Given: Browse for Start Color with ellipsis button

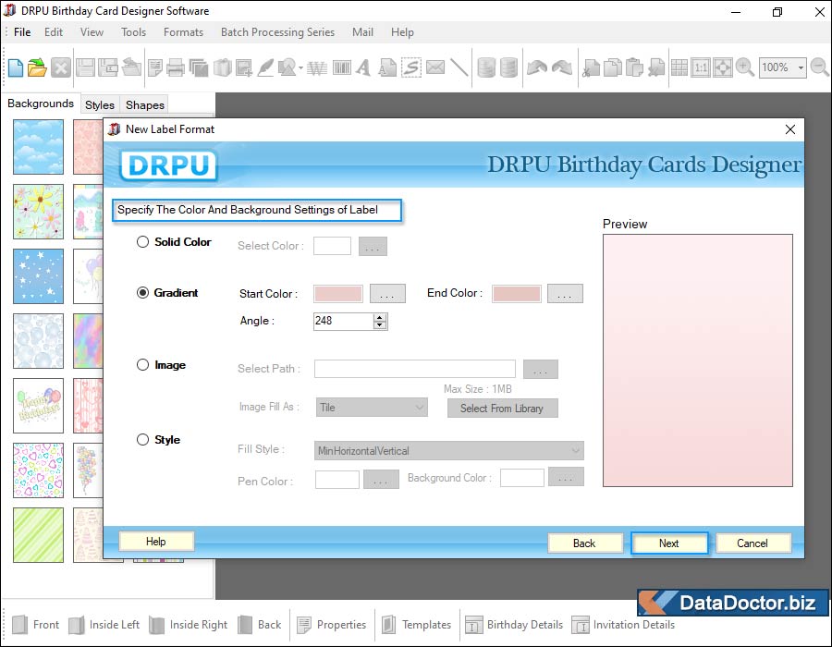Looking at the screenshot, I should tap(387, 293).
